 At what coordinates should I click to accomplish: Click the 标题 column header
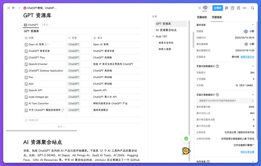[45, 38]
